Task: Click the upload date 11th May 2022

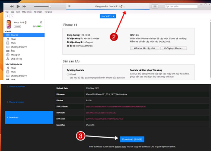Action: pos(92,88)
